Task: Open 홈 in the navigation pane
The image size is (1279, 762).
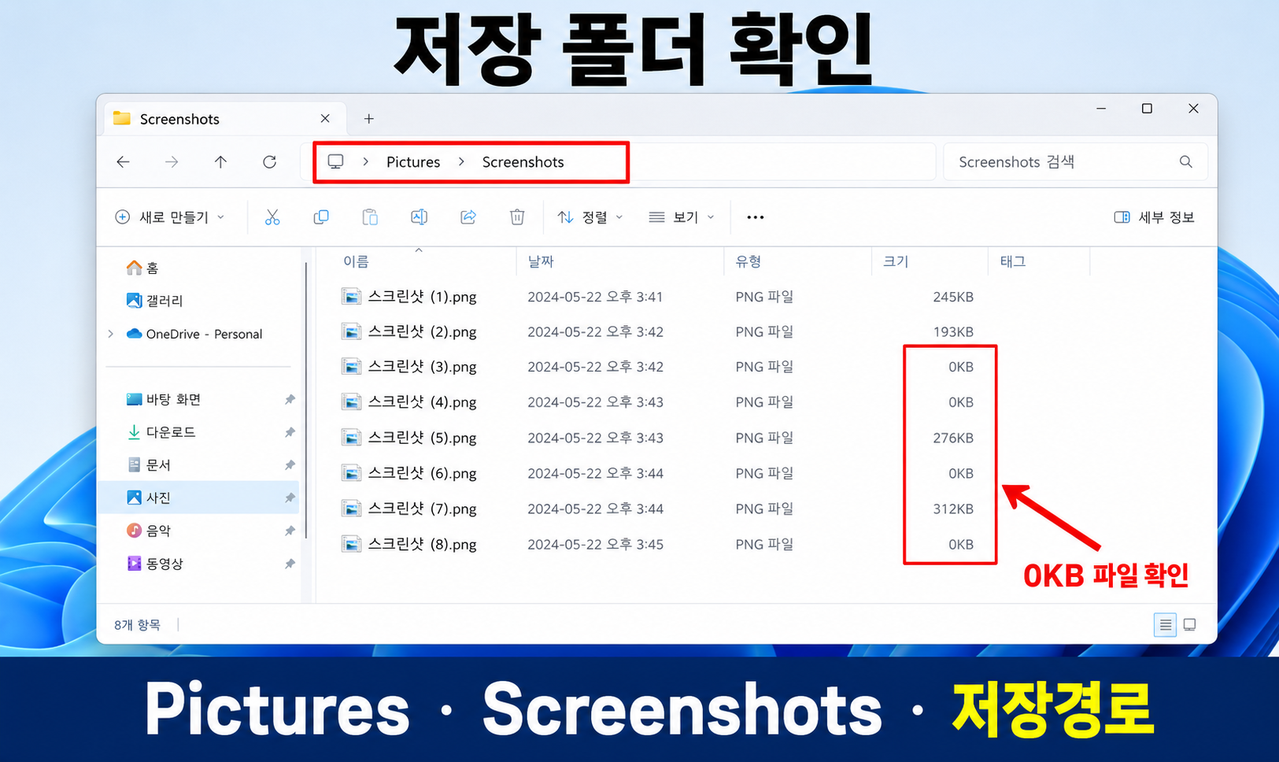Action: pyautogui.click(x=142, y=268)
